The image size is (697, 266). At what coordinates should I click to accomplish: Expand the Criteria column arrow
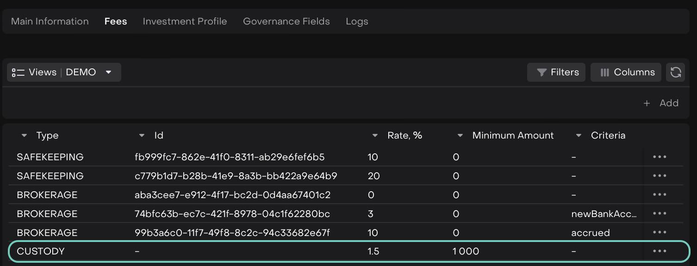pyautogui.click(x=579, y=136)
